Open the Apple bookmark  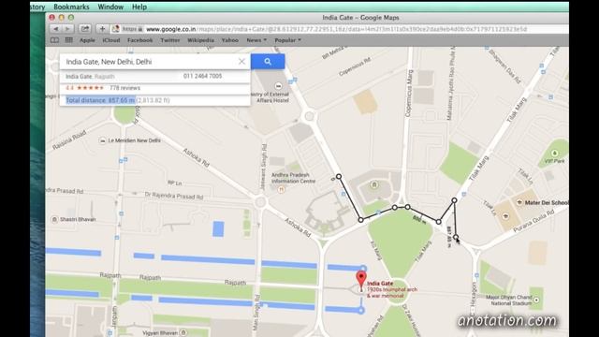(87, 40)
